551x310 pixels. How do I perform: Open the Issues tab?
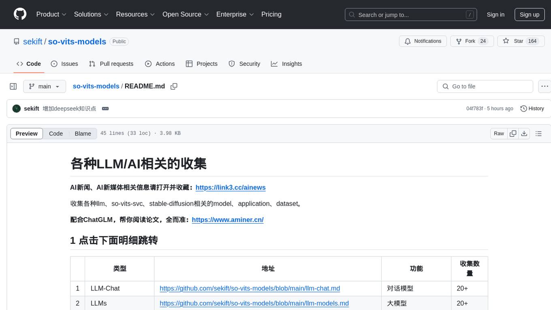click(64, 64)
